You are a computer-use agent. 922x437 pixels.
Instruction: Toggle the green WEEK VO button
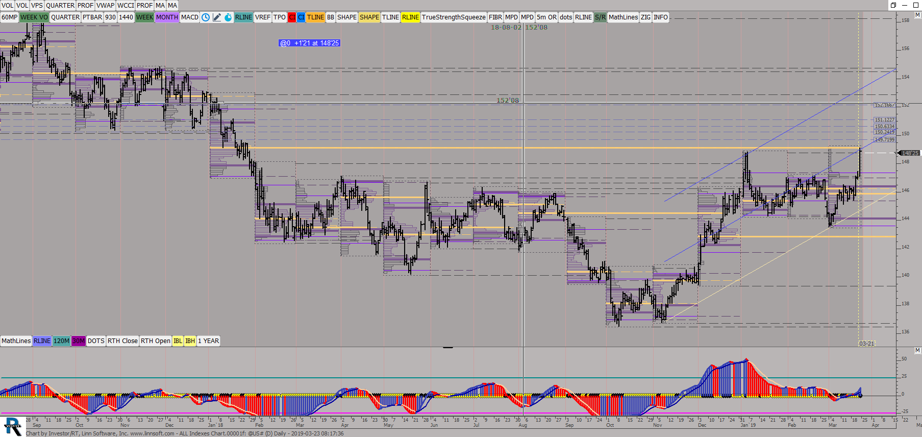click(x=34, y=17)
